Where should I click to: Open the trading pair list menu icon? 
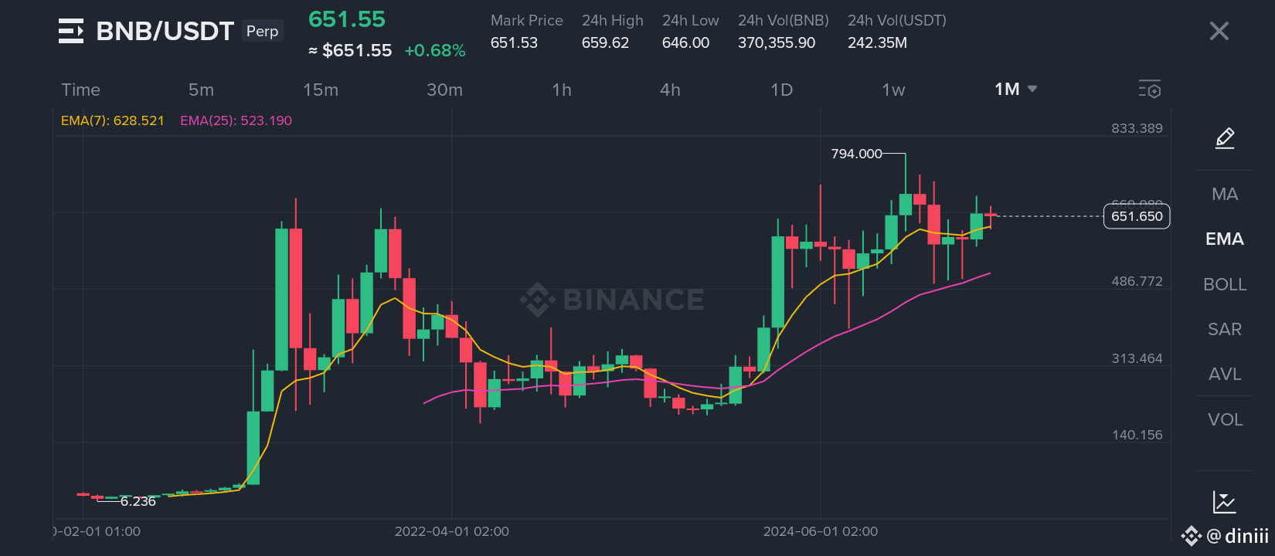(x=71, y=31)
